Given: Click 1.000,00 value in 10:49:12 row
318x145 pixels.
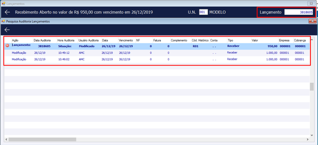Looking at the screenshot, I should coord(271,53).
